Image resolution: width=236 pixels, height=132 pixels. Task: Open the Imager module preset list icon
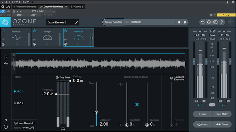coord(34,40)
